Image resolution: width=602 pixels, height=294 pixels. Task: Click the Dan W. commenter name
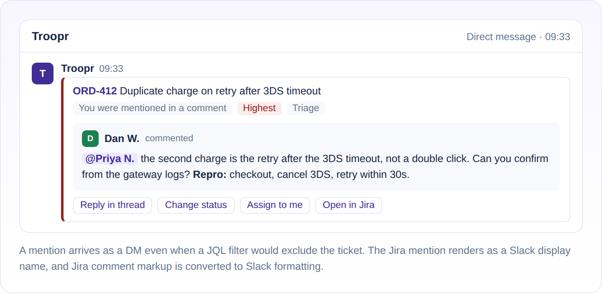click(122, 138)
